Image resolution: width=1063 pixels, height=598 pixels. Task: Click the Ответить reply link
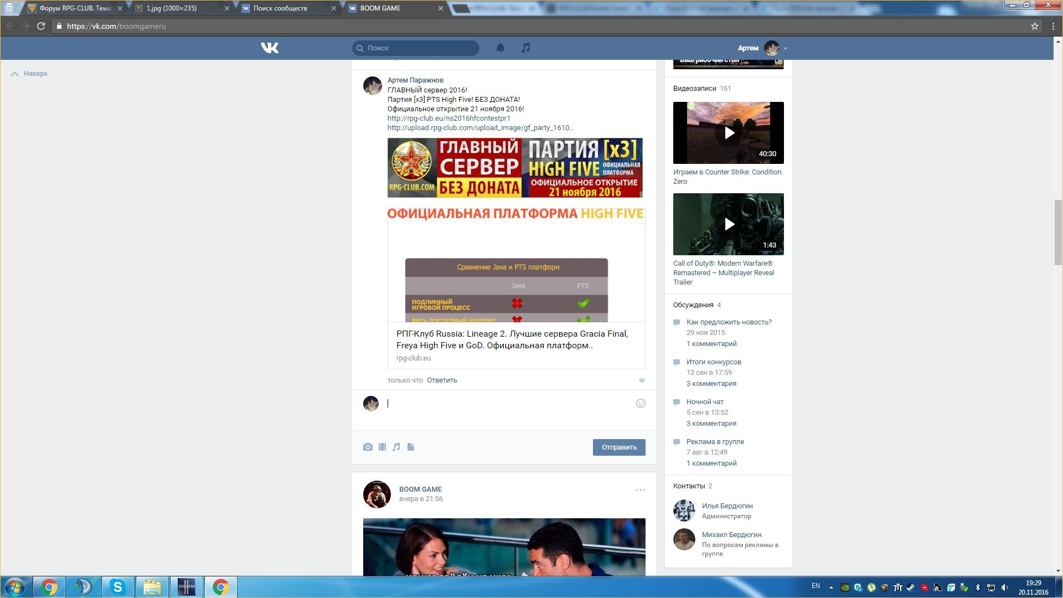pos(442,380)
